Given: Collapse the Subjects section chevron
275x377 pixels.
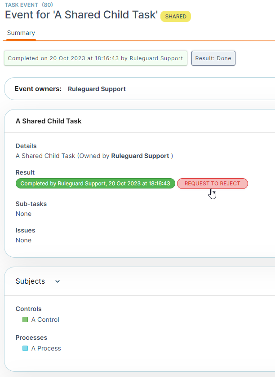Looking at the screenshot, I should coord(58,281).
